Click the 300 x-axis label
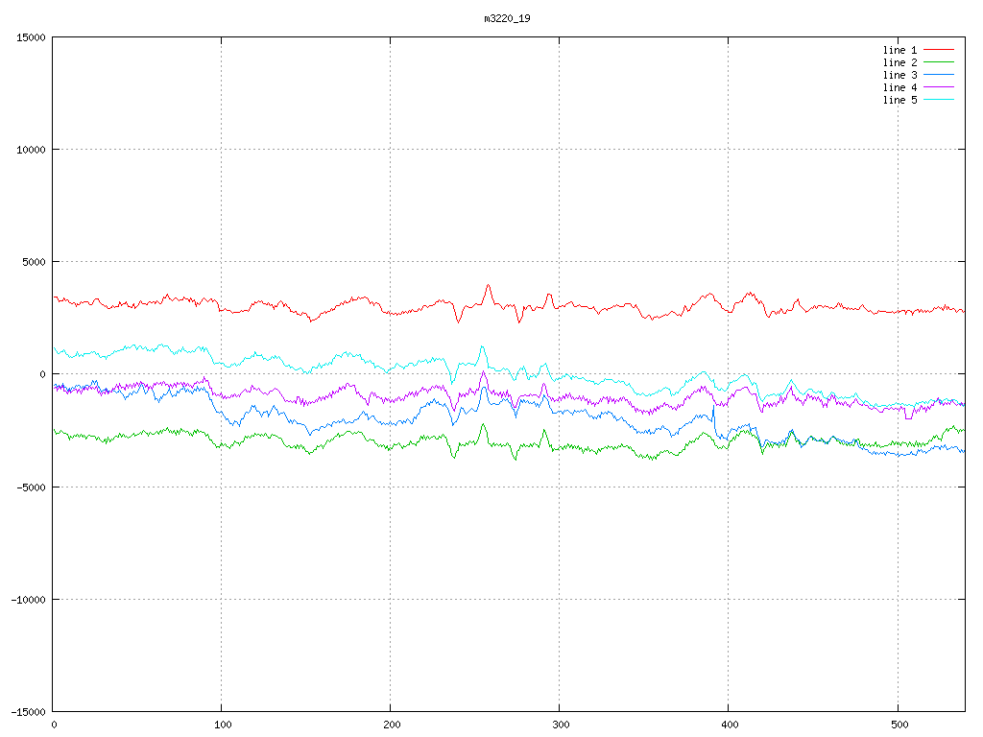Viewport: 983px width, 737px height. 561,725
